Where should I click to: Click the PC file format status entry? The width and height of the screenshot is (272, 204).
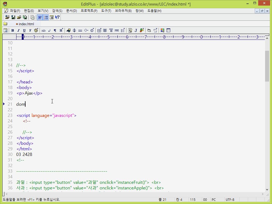pos(214,200)
